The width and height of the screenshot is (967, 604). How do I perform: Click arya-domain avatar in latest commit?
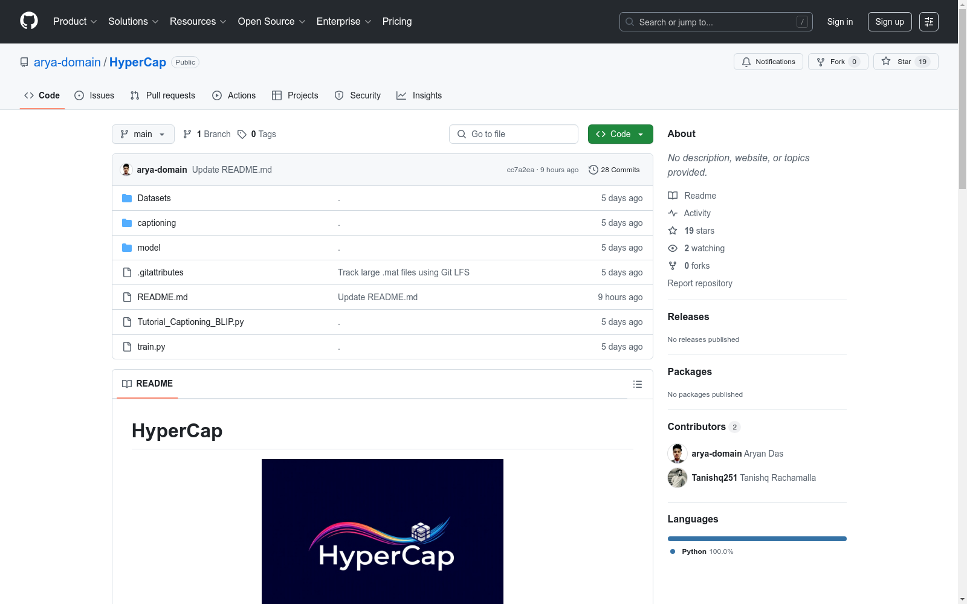126,170
